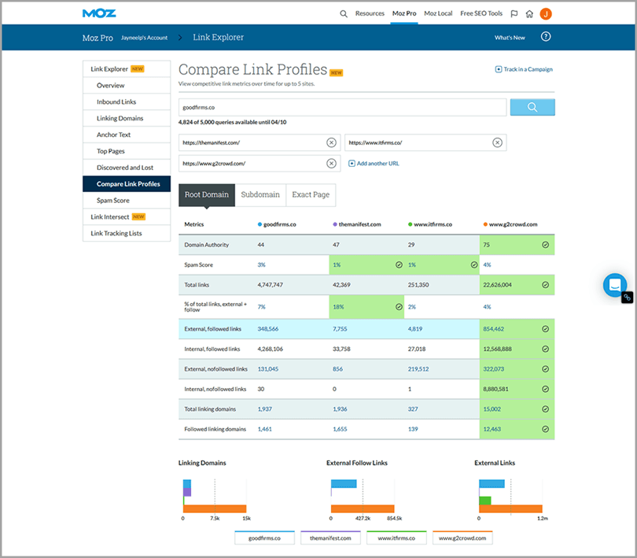Click goodfirms.co external nofollowed links 131,045
Viewport: 637px width, 558px height.
coord(267,369)
